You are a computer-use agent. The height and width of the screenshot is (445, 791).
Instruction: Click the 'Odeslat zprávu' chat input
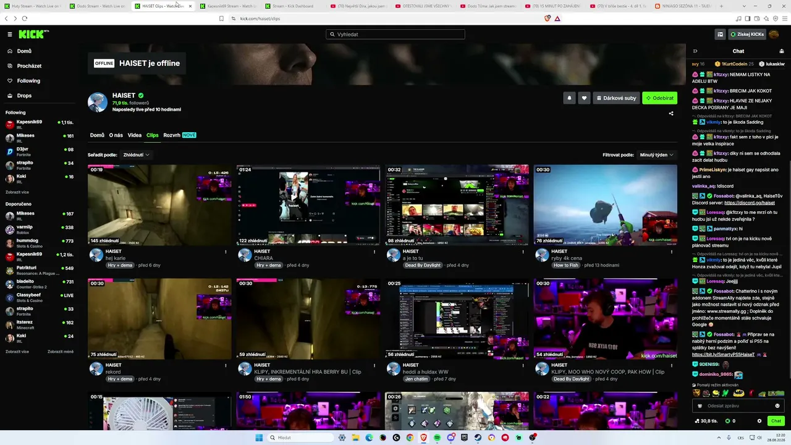pos(739,406)
